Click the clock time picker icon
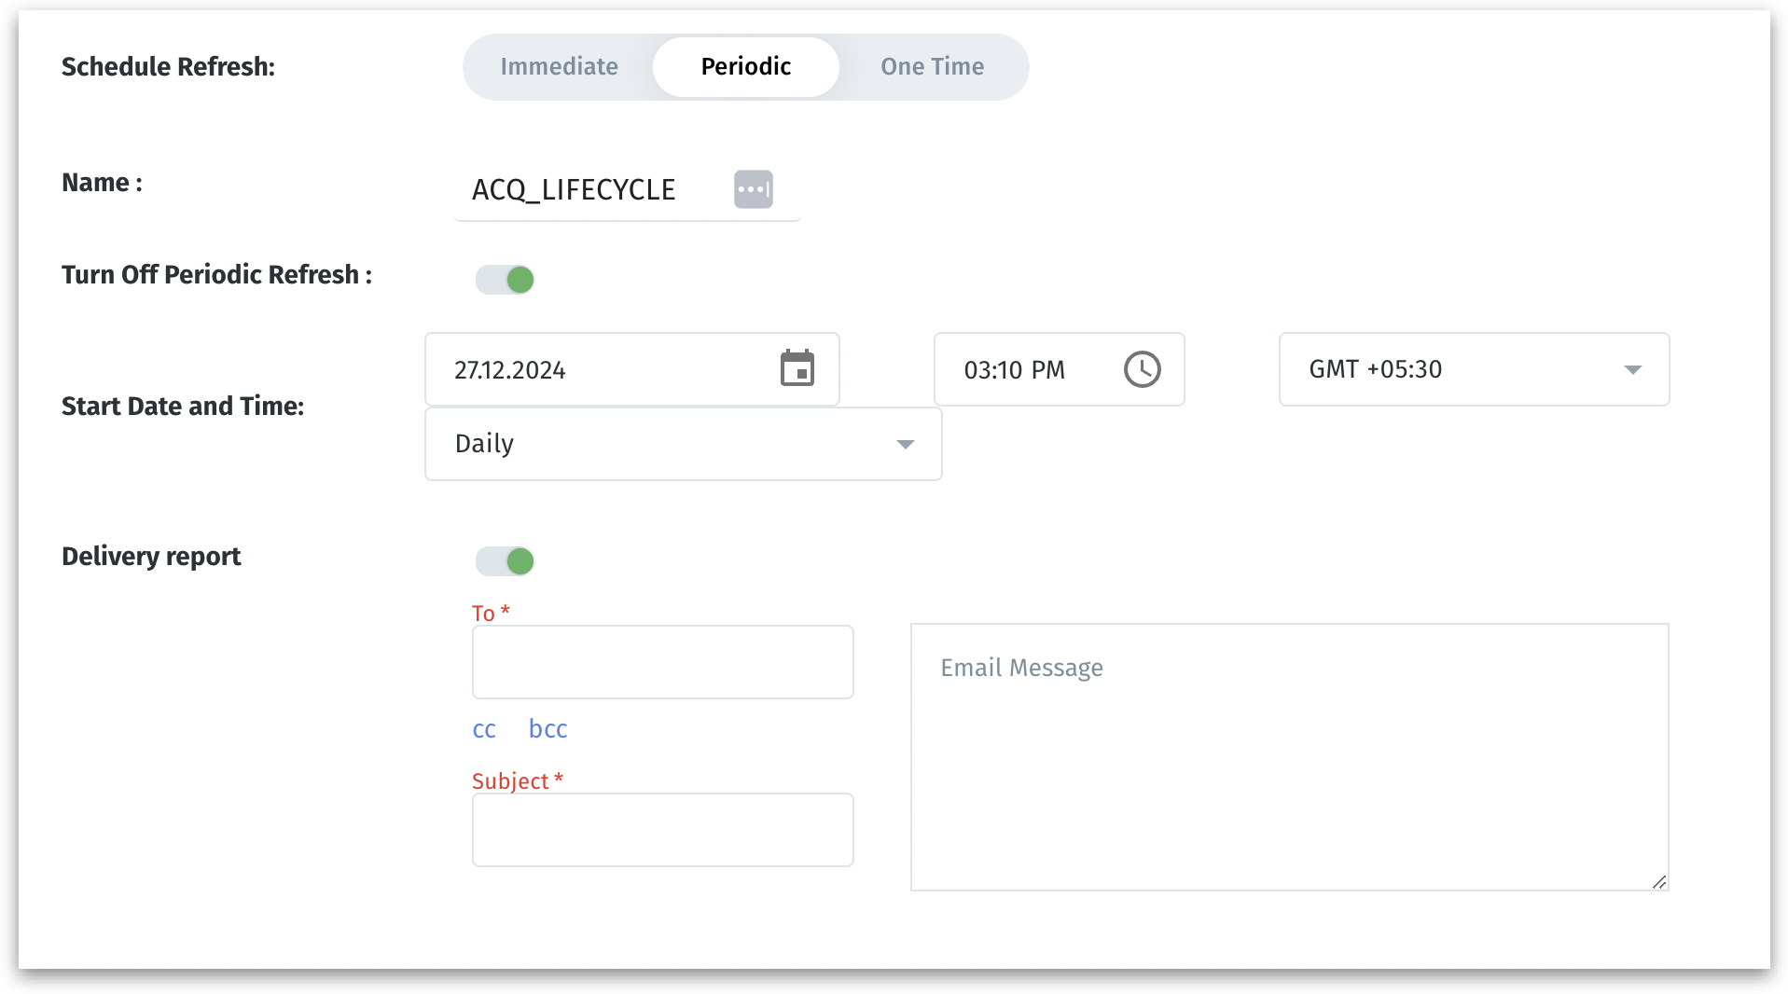The height and width of the screenshot is (994, 1788). coord(1142,369)
